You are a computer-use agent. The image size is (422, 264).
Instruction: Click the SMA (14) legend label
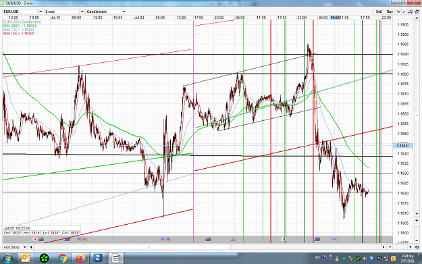tap(19, 33)
